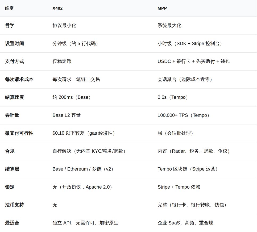Screen dimensions: 257x232
Task: Click the cell listing USDC + 银行卡 payment methods
Action: [x=194, y=61]
